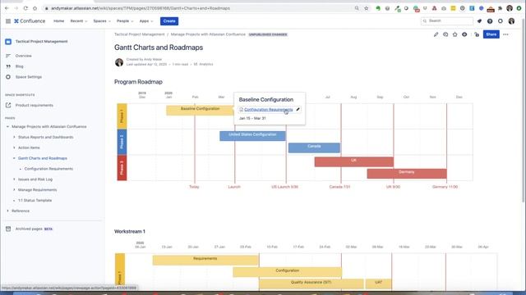This screenshot has height=295, width=526.
Task: Open Overview in the sidebar
Action: [x=24, y=56]
